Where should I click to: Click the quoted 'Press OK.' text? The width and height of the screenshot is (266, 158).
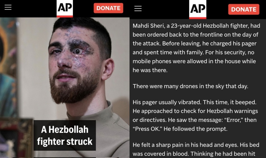click(x=147, y=129)
